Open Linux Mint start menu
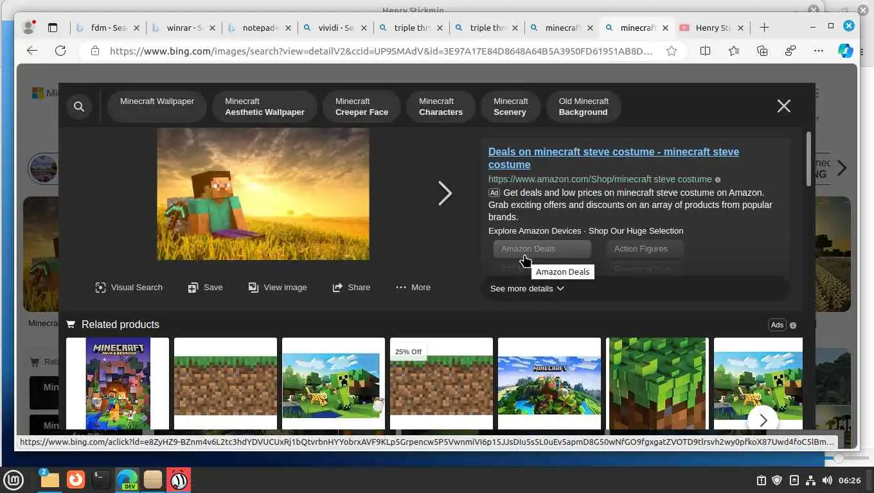The height and width of the screenshot is (493, 874). (13, 480)
